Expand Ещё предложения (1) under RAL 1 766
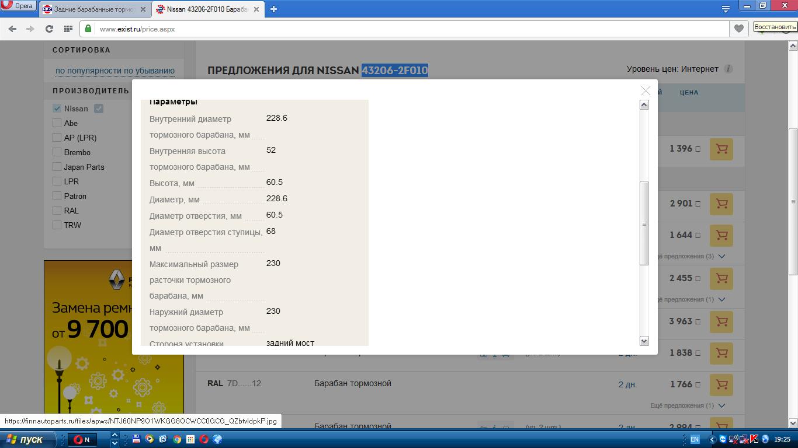Viewport: 798px width, 448px height. tap(688, 405)
